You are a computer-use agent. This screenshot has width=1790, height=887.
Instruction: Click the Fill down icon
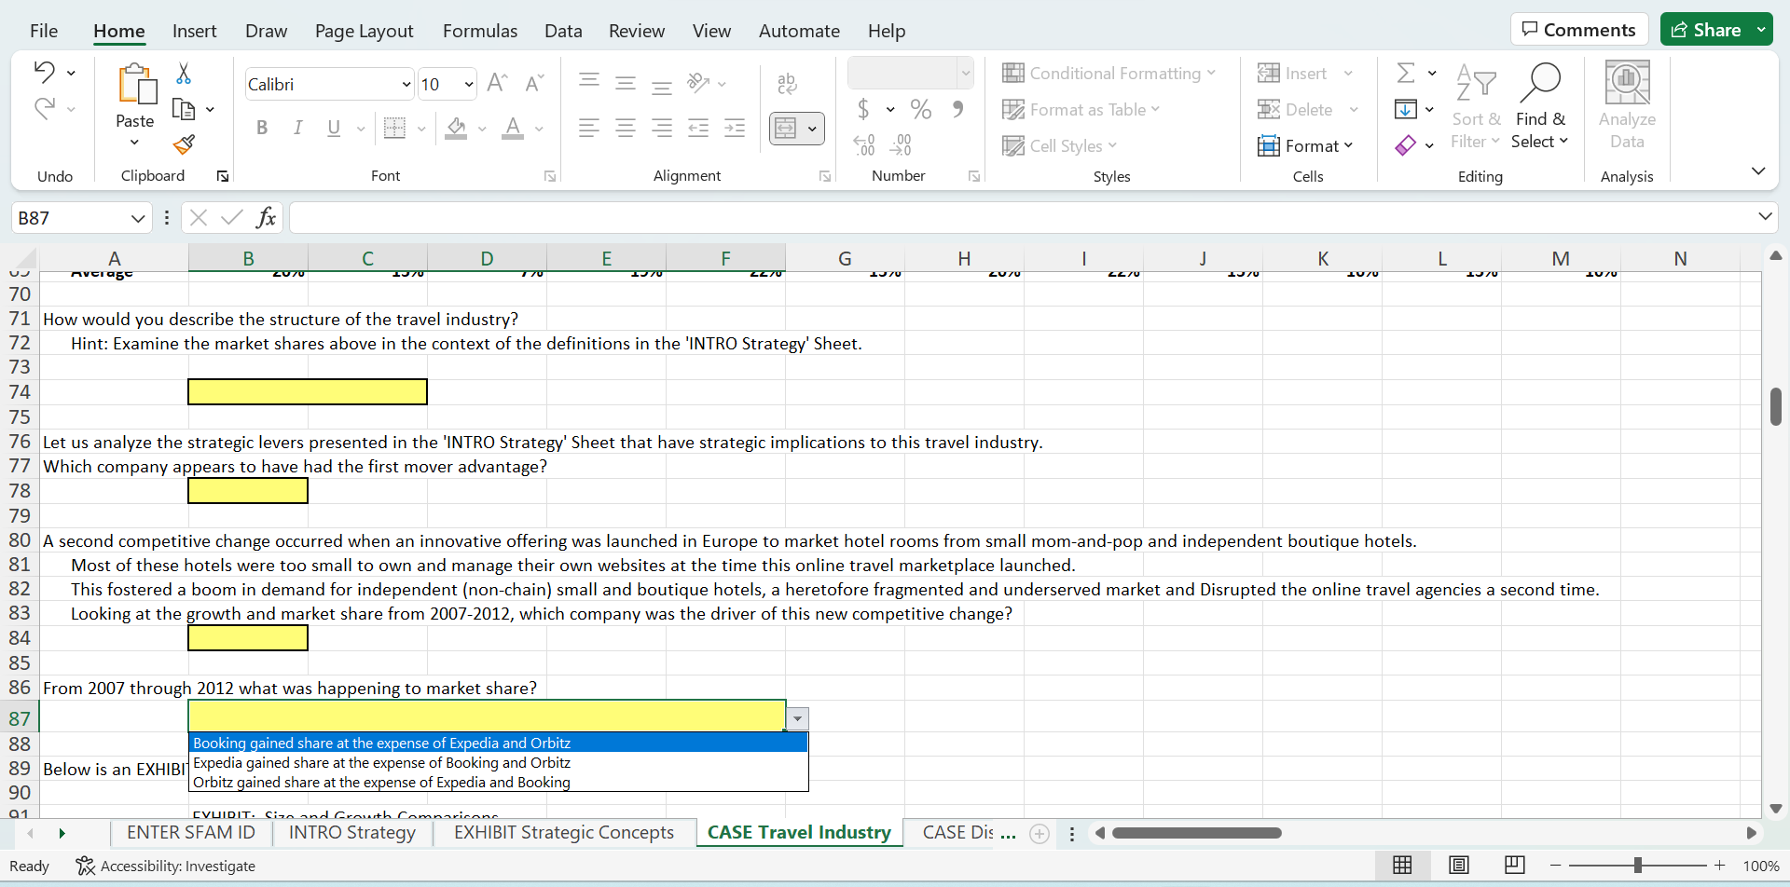[1405, 109]
